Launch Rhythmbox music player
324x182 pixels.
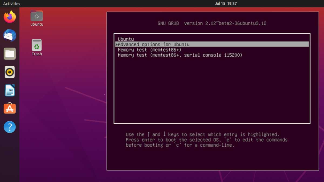[x=10, y=72]
